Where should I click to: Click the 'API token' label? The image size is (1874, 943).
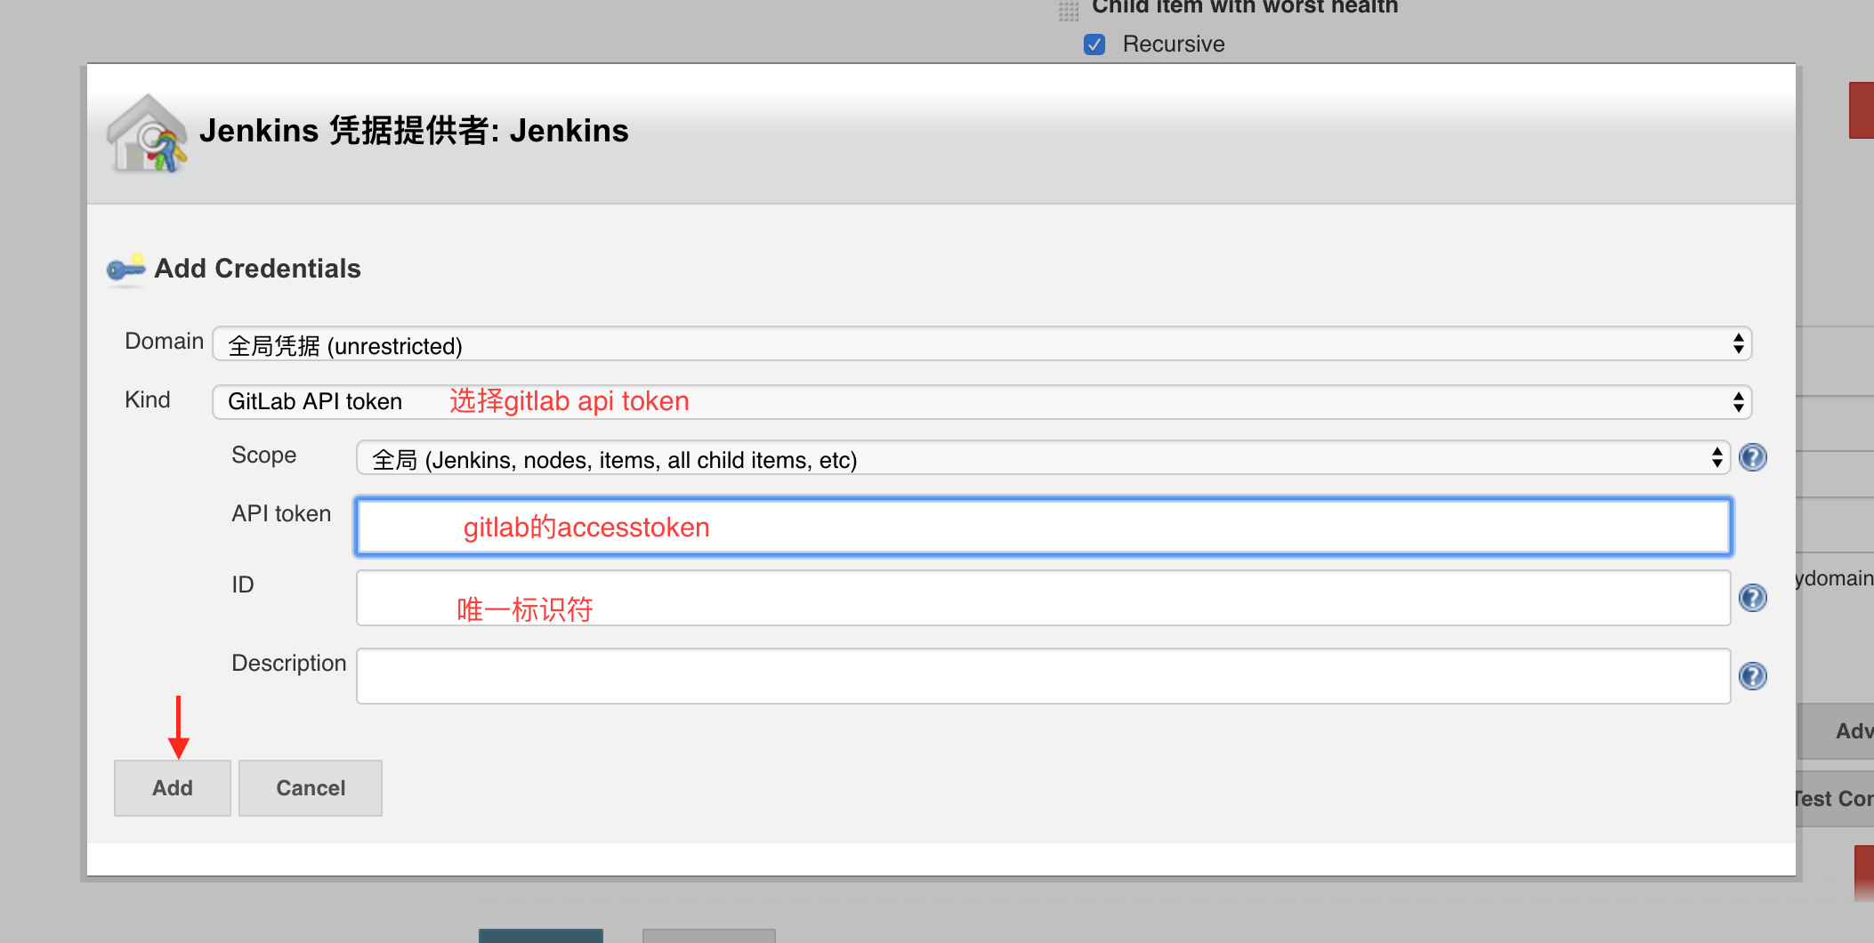281,514
